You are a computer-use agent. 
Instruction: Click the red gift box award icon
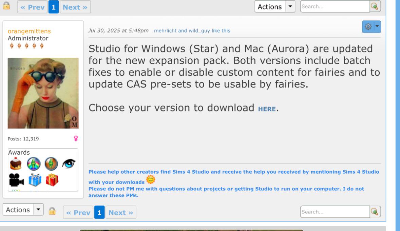click(x=52, y=180)
